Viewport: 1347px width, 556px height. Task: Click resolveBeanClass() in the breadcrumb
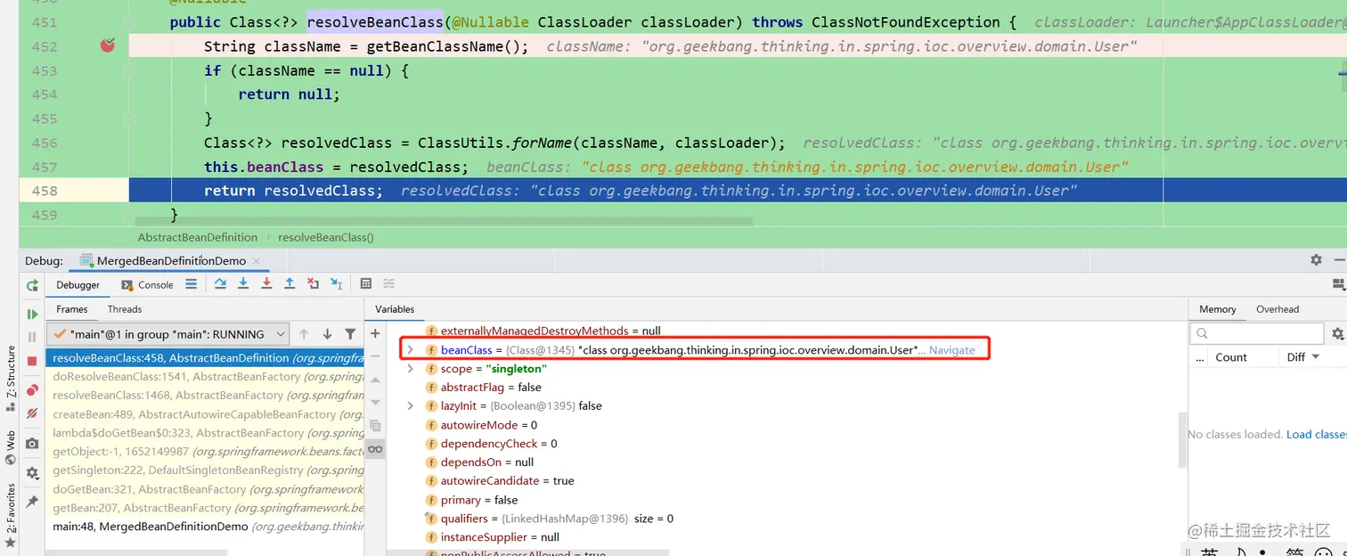click(326, 238)
